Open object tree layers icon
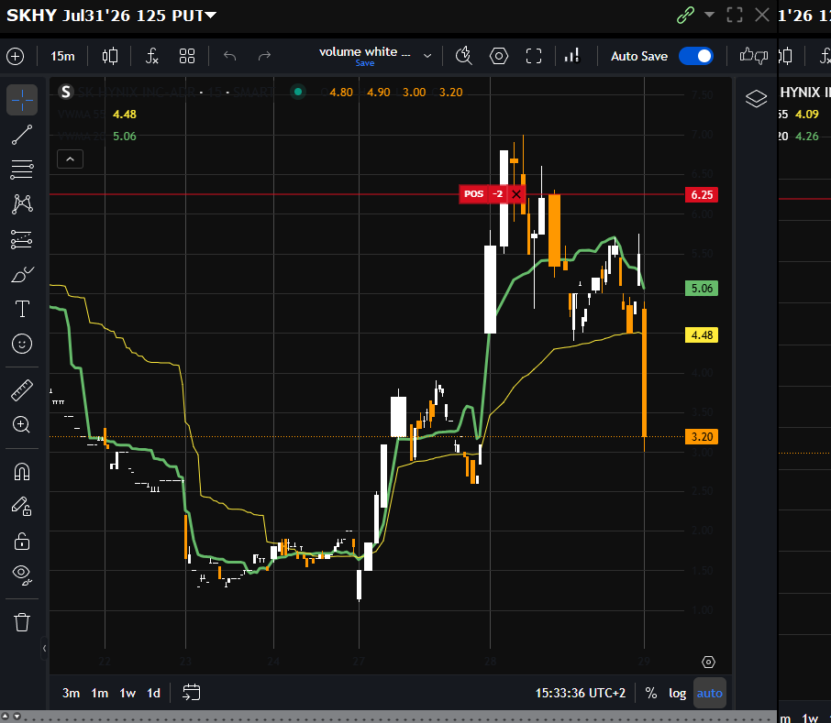Screen dimensions: 831x723 pos(757,98)
